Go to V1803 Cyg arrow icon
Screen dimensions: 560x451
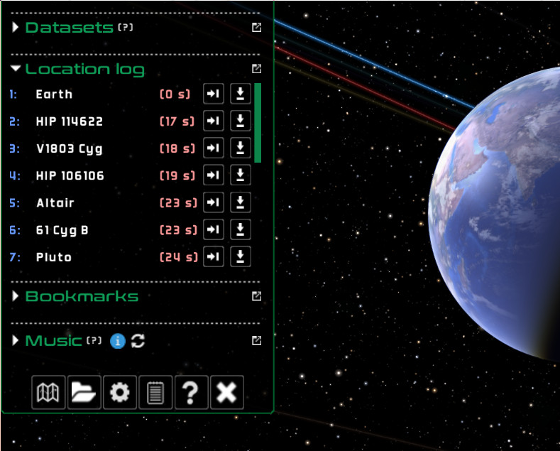coord(214,148)
